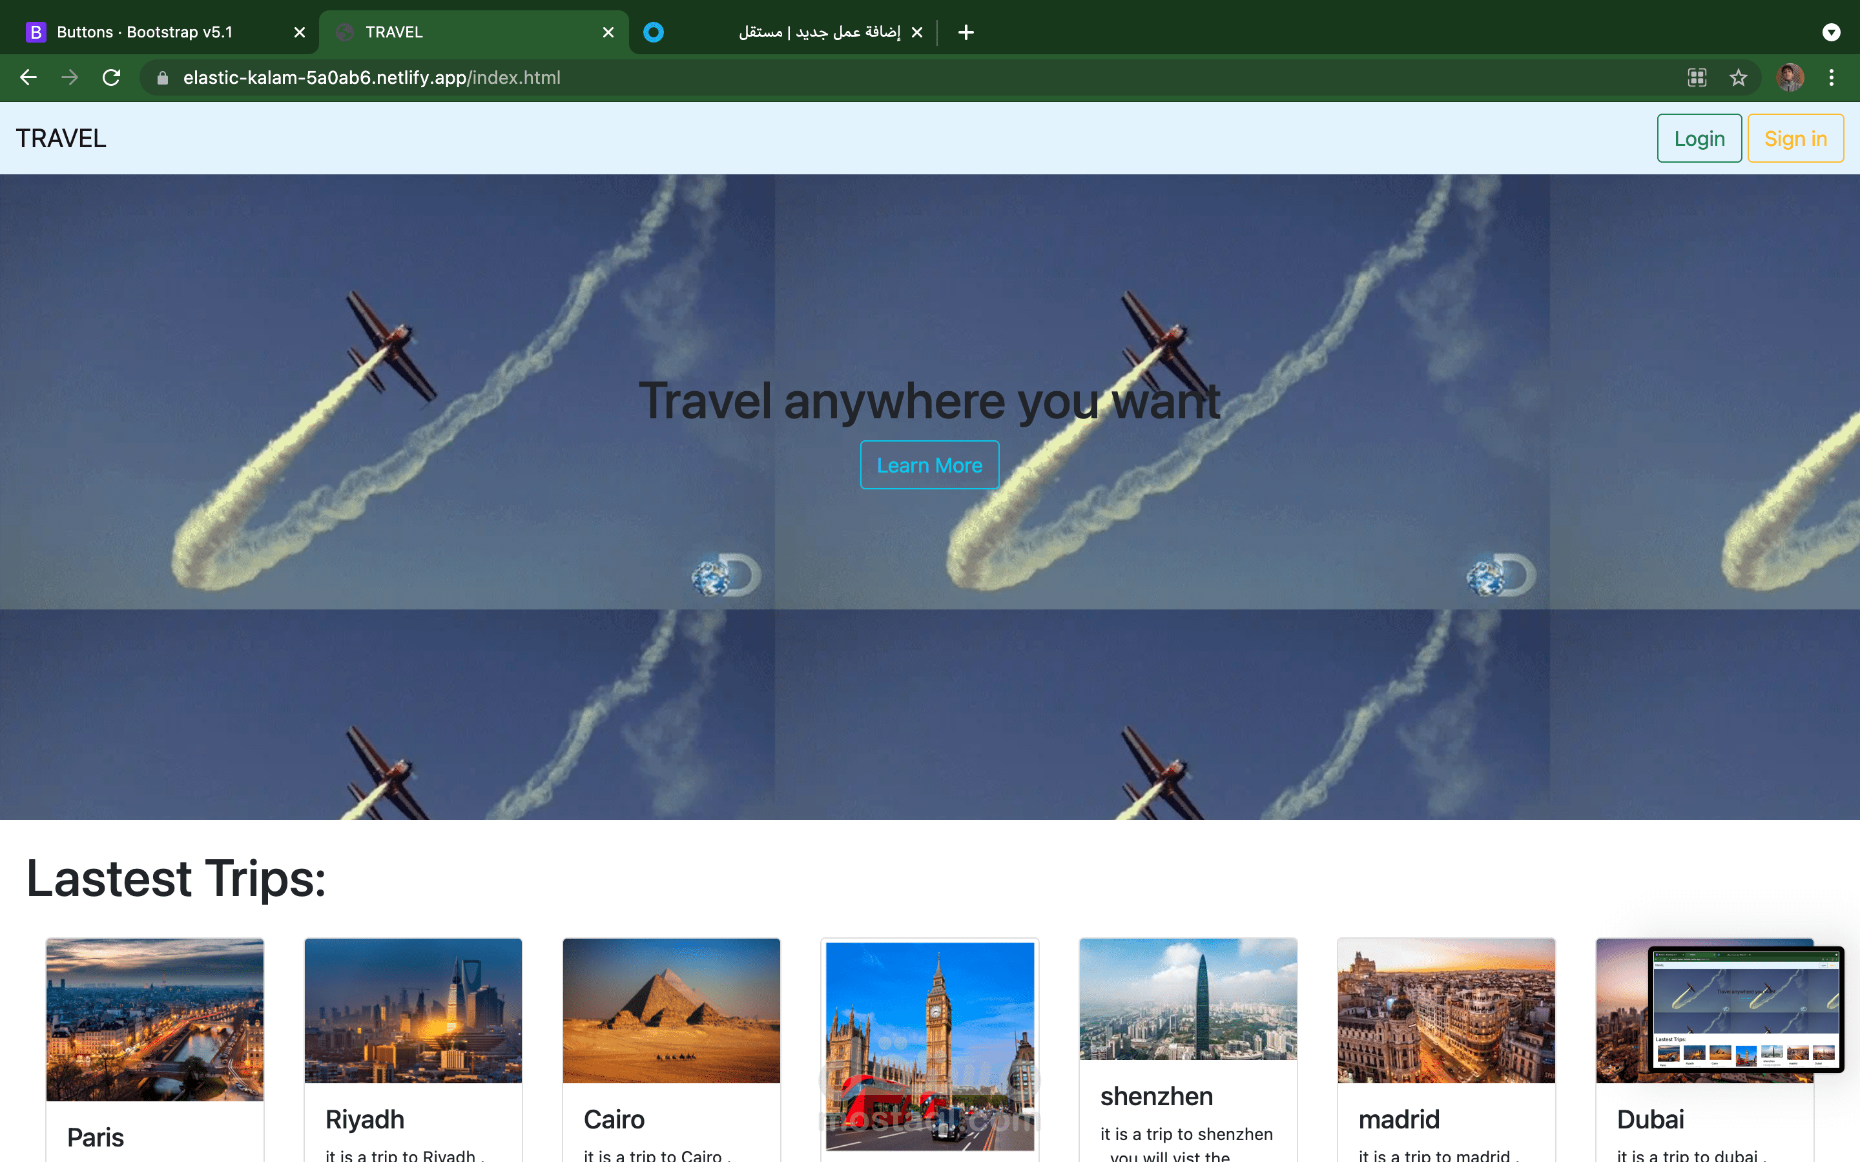1860x1162 pixels.
Task: Click the Login button
Action: click(1699, 138)
